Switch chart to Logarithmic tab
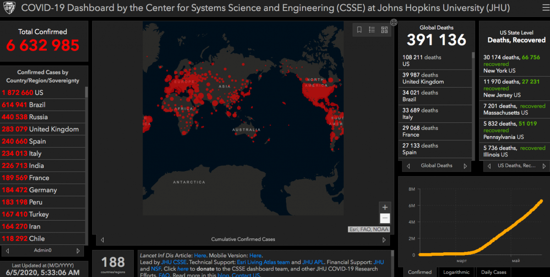This screenshot has width=550, height=277. tap(456, 272)
